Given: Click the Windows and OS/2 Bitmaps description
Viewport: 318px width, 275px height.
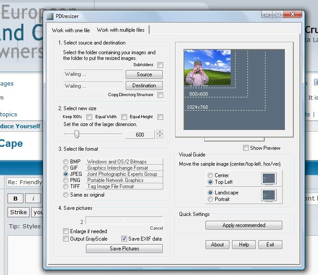Looking at the screenshot, I should 124,162.
